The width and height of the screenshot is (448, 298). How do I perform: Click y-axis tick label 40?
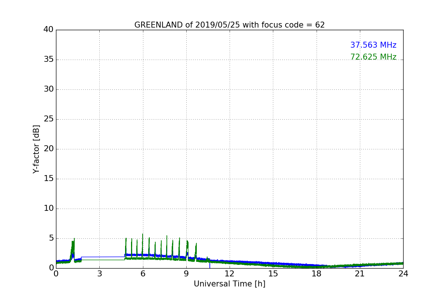click(48, 30)
